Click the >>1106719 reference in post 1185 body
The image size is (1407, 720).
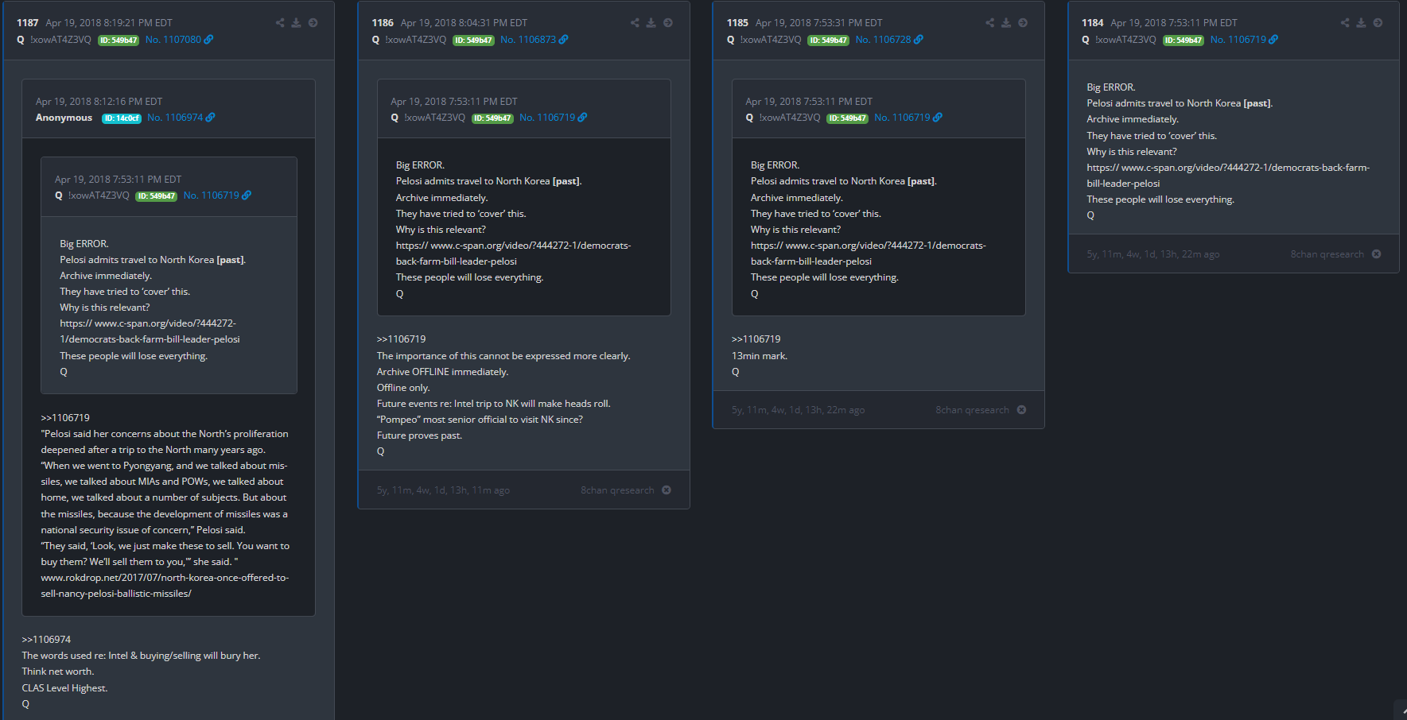click(756, 339)
